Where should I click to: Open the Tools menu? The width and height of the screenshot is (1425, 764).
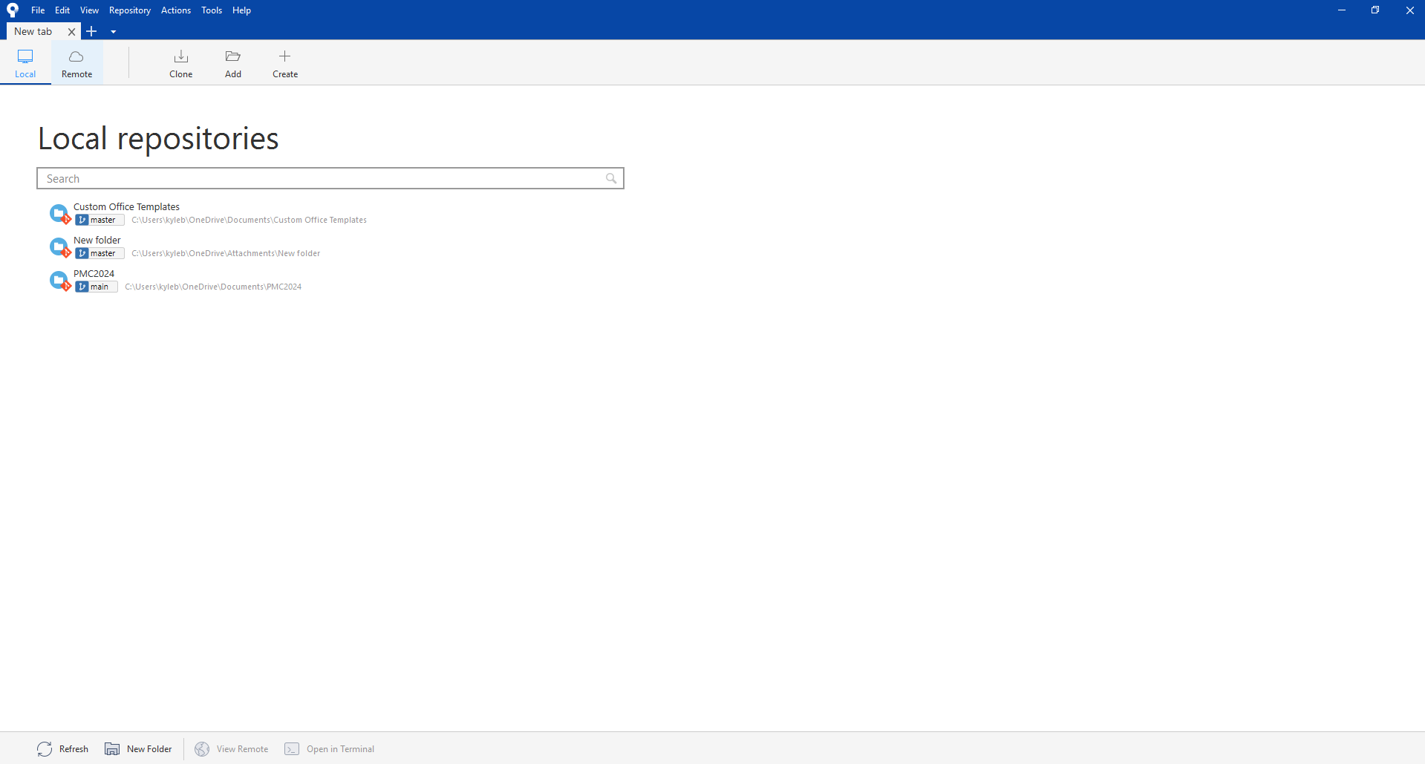click(x=212, y=10)
